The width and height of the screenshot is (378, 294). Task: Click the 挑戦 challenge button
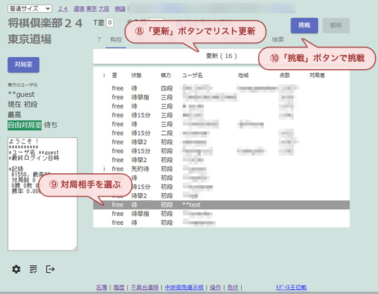[x=304, y=25]
